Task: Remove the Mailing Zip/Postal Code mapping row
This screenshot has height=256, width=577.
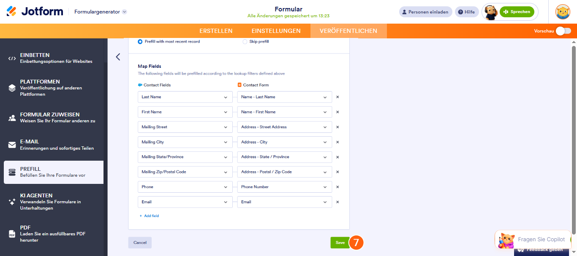Action: pos(337,172)
